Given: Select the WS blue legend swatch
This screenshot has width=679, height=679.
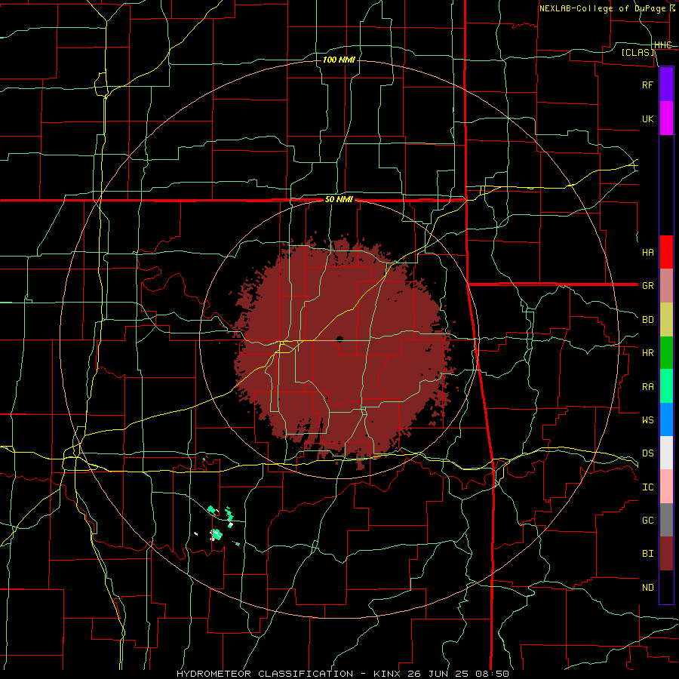Looking at the screenshot, I should point(666,419).
